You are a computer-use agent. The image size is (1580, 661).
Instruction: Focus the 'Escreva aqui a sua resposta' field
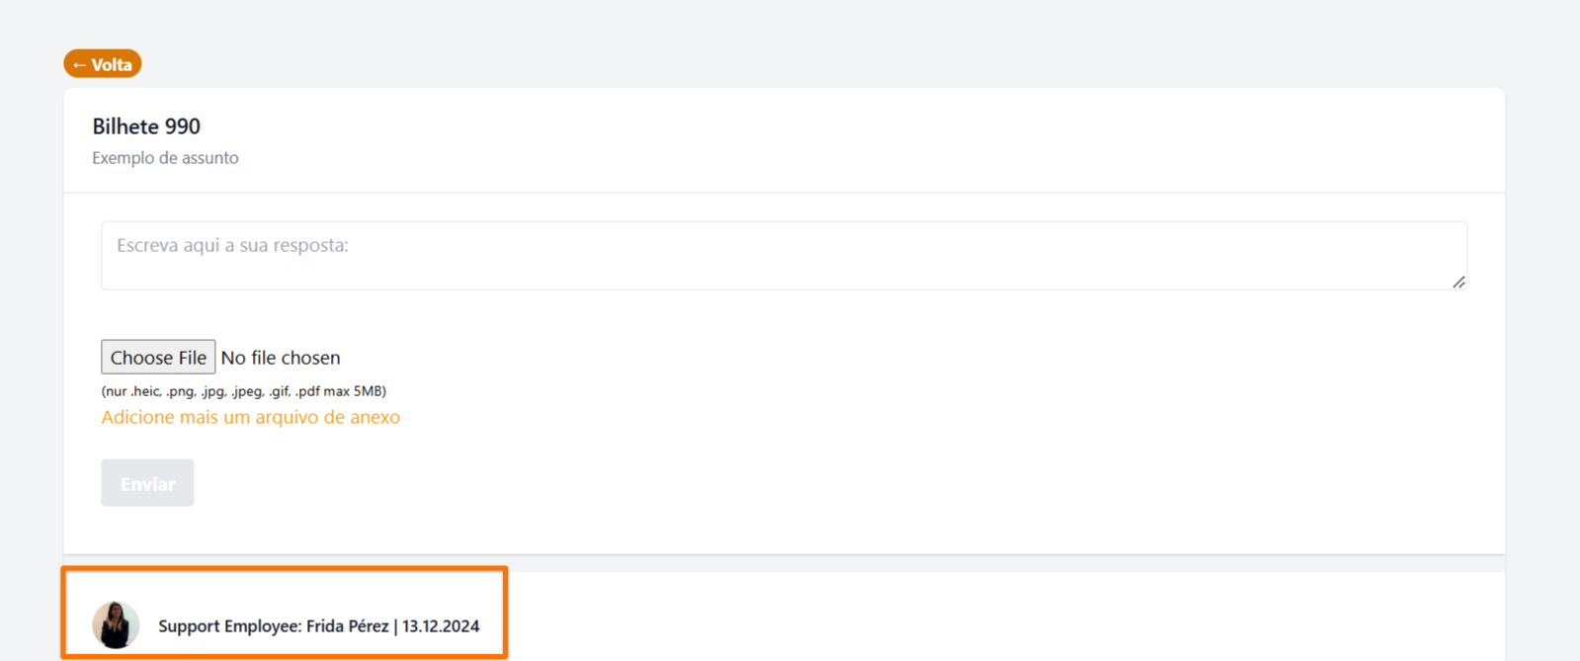pyautogui.click(x=784, y=256)
